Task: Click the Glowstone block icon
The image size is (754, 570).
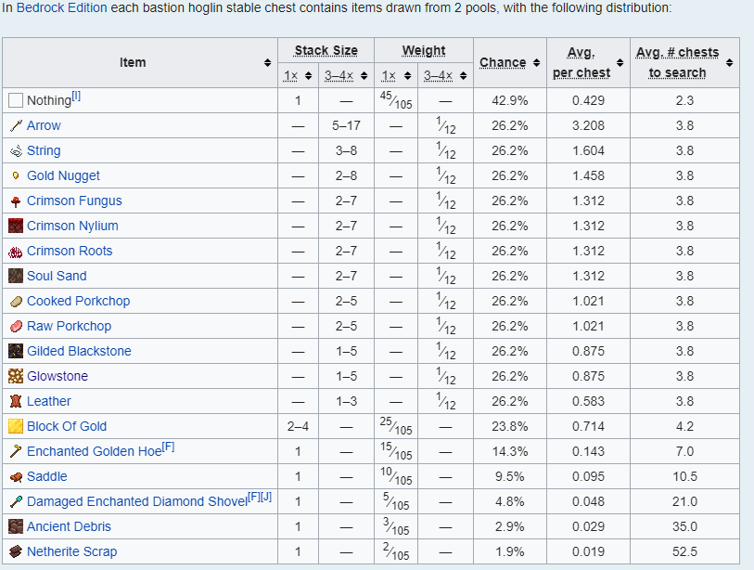Action: (x=16, y=376)
